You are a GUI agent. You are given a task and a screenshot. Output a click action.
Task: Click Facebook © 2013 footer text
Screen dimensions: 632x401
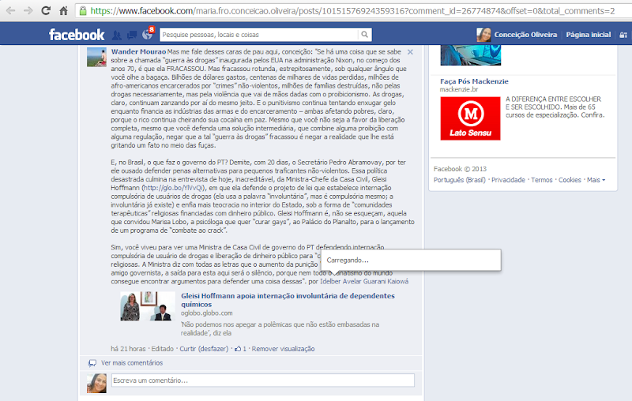point(460,169)
